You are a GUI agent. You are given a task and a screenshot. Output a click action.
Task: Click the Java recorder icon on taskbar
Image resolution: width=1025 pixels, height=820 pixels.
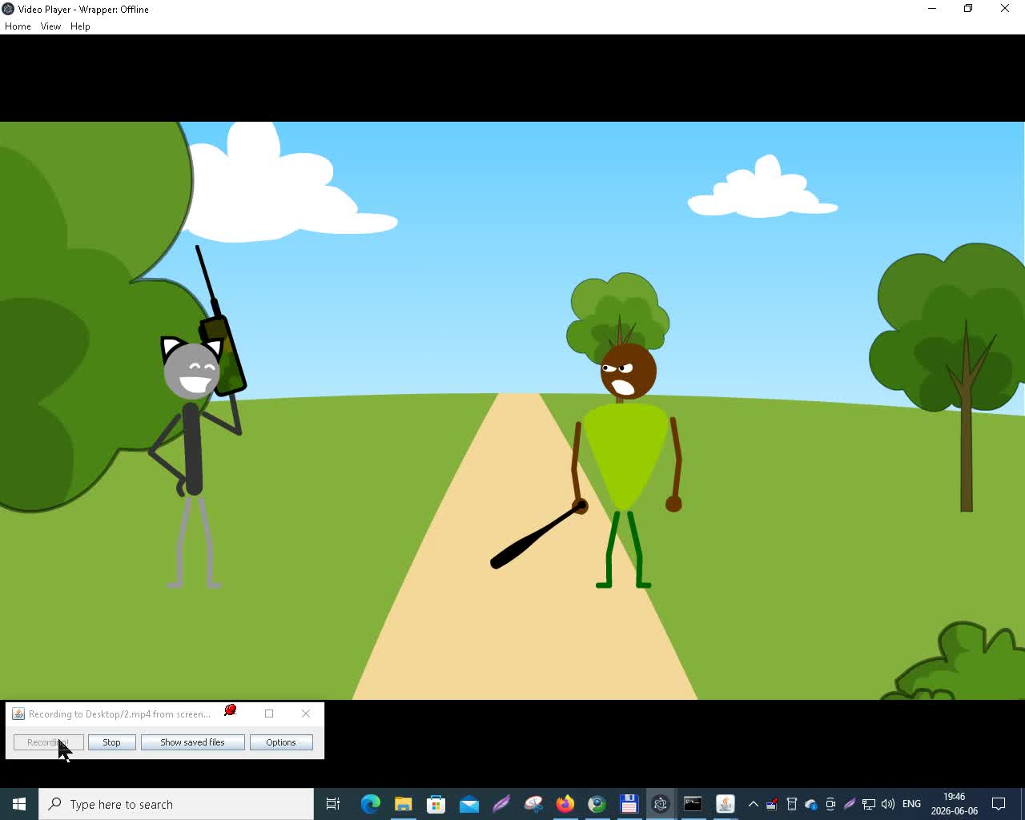(x=726, y=804)
